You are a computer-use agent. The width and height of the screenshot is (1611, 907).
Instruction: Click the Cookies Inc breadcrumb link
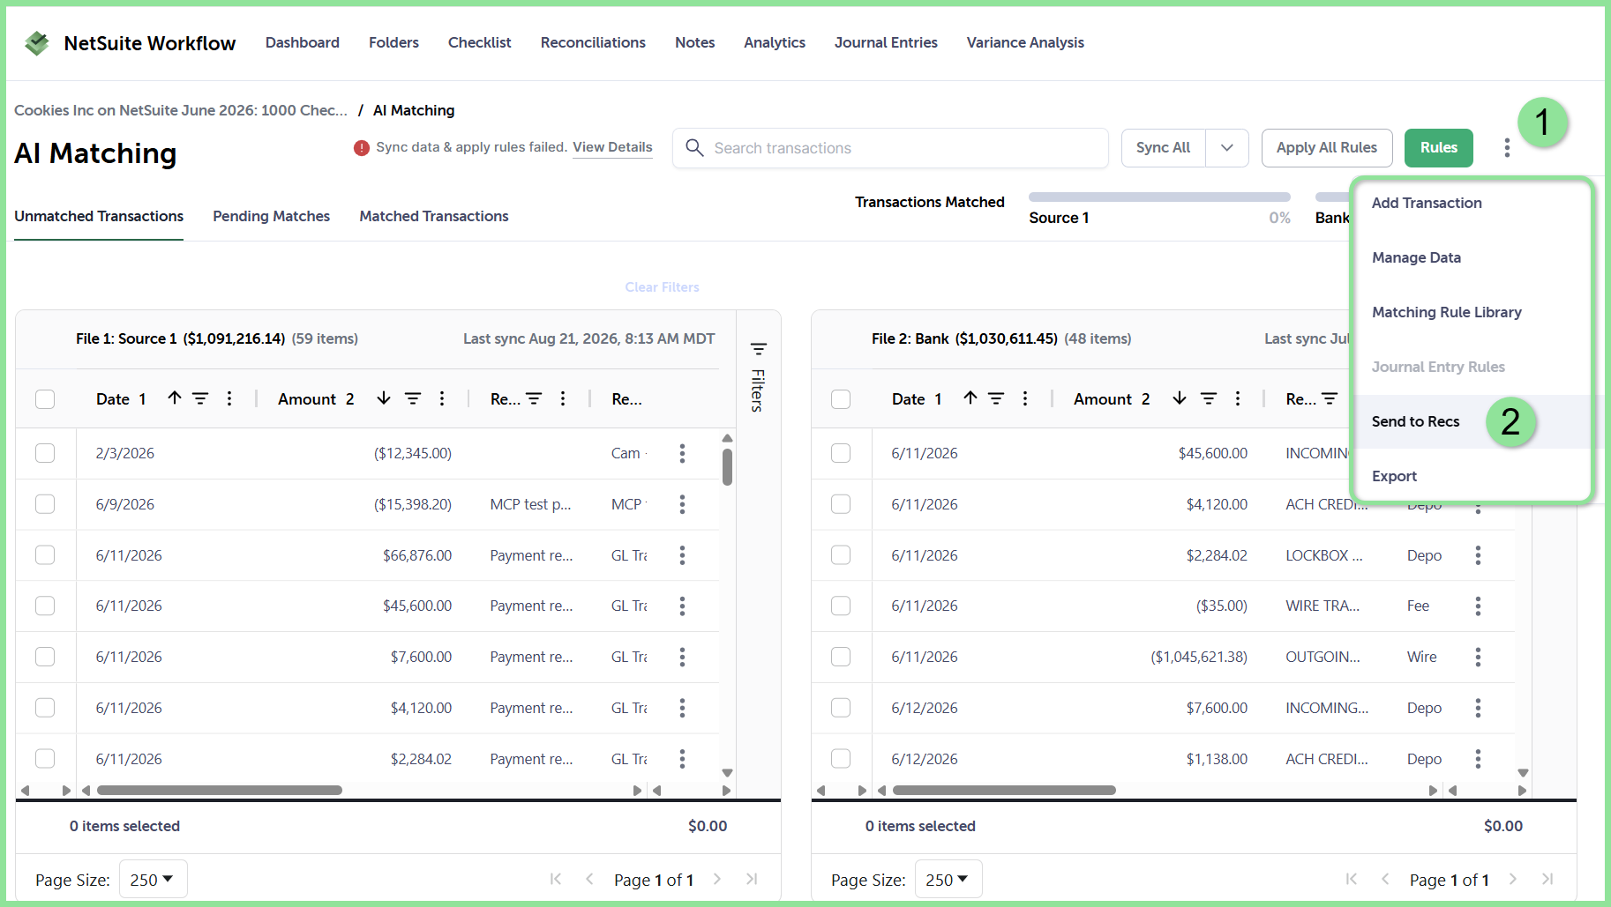coord(181,110)
